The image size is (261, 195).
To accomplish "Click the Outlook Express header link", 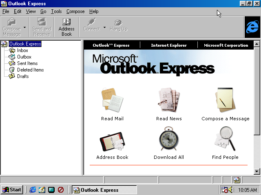I will (x=111, y=45).
